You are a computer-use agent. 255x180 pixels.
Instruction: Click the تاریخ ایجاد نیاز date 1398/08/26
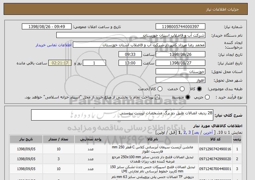click(180, 54)
